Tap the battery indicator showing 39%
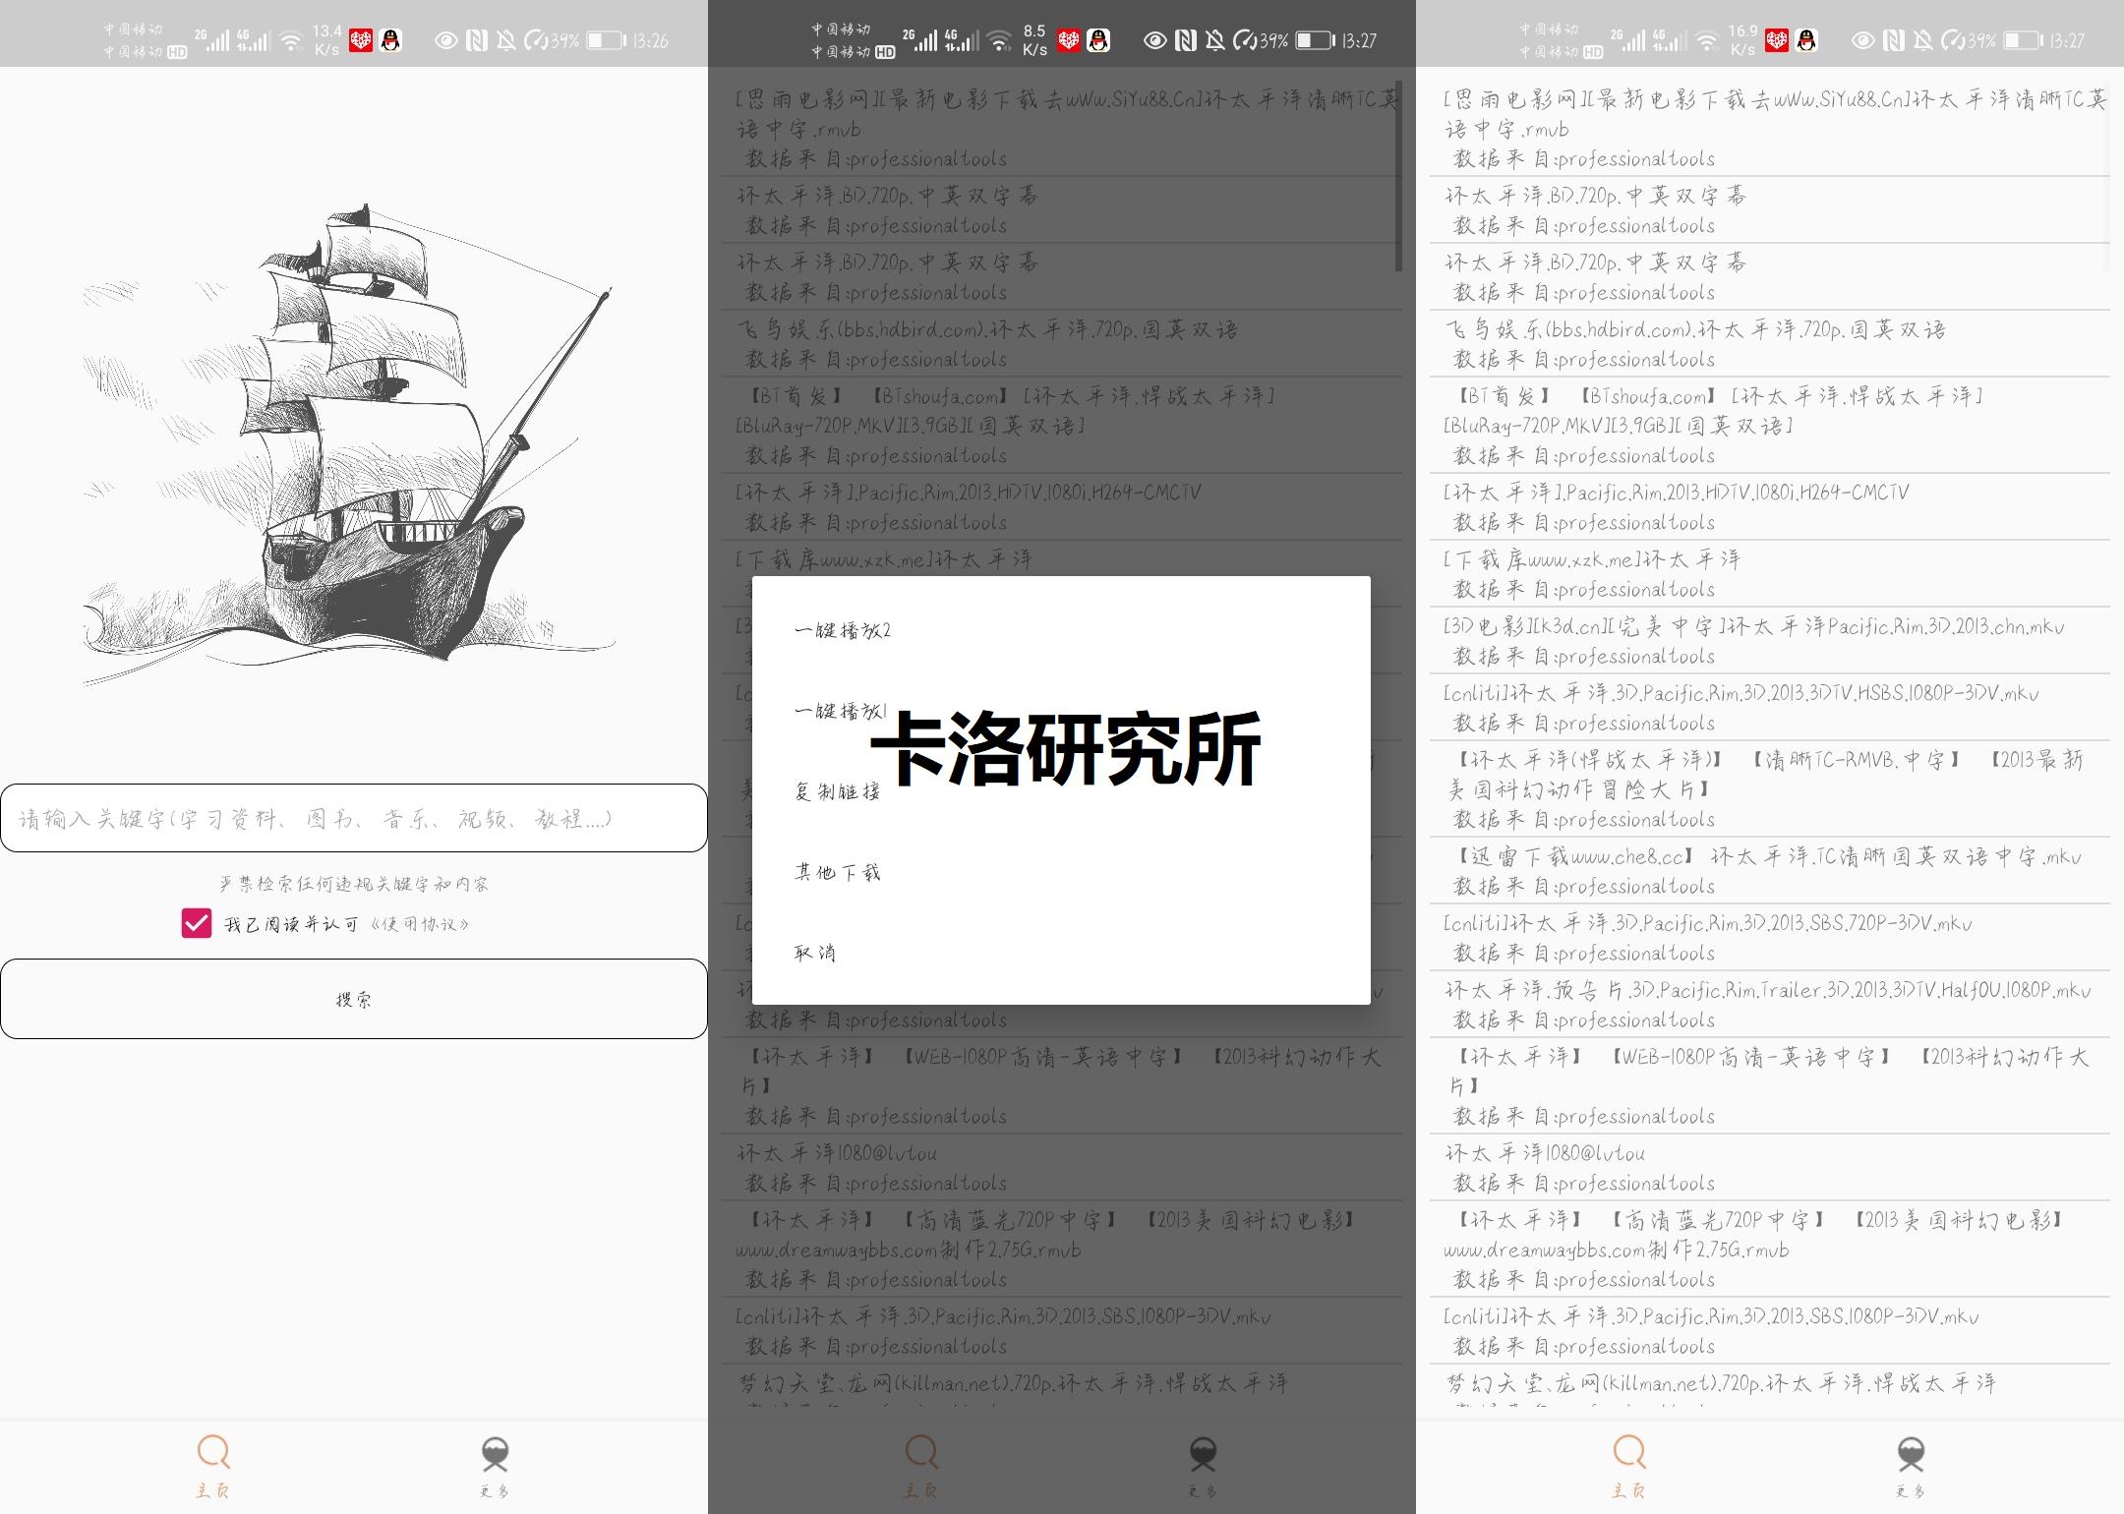This screenshot has width=2124, height=1514. click(x=601, y=40)
